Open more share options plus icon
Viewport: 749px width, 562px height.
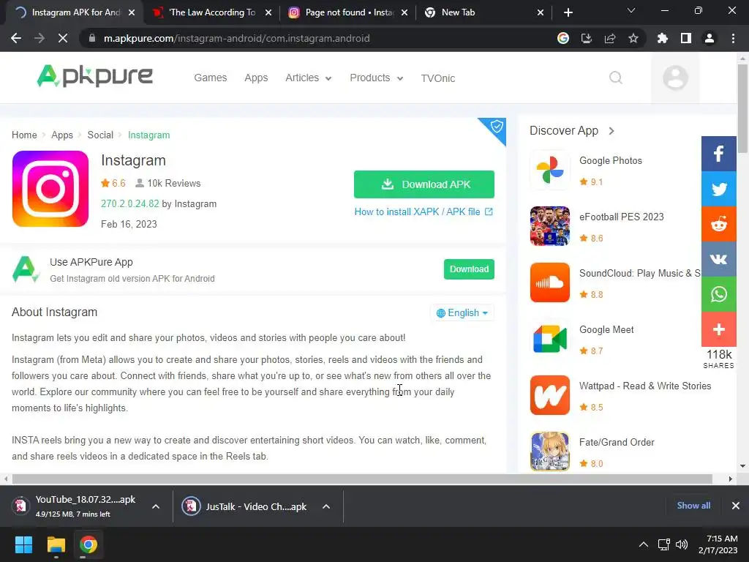tap(718, 329)
